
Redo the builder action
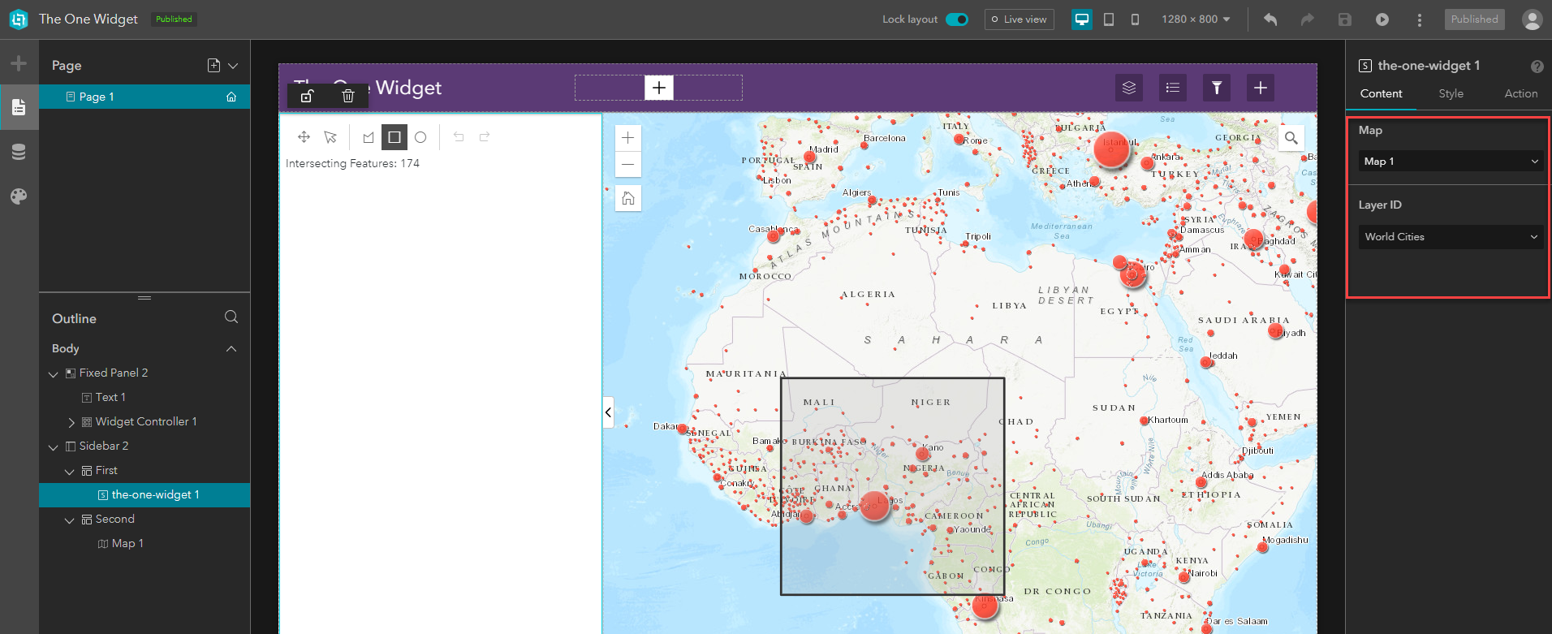tap(1307, 19)
